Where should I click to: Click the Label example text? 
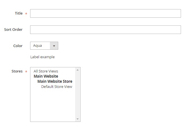pyautogui.click(x=42, y=57)
